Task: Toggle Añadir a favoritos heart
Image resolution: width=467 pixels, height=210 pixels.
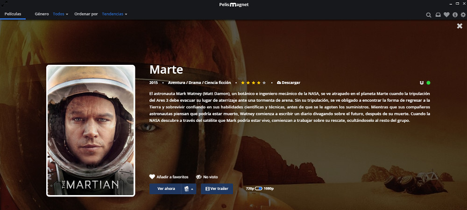Action: pos(169,177)
